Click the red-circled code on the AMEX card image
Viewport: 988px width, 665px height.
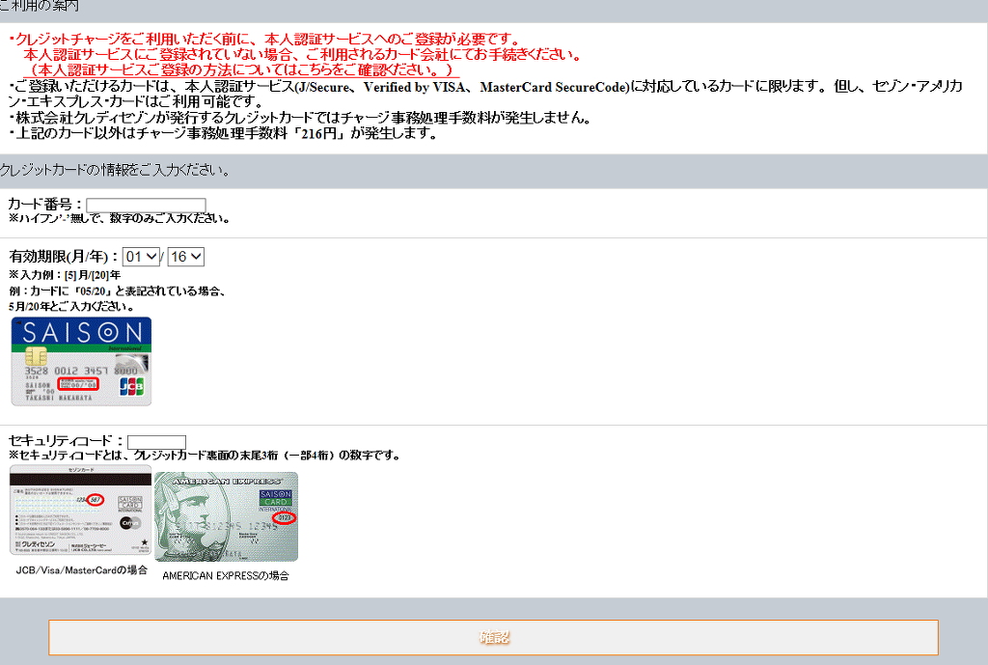pos(285,518)
